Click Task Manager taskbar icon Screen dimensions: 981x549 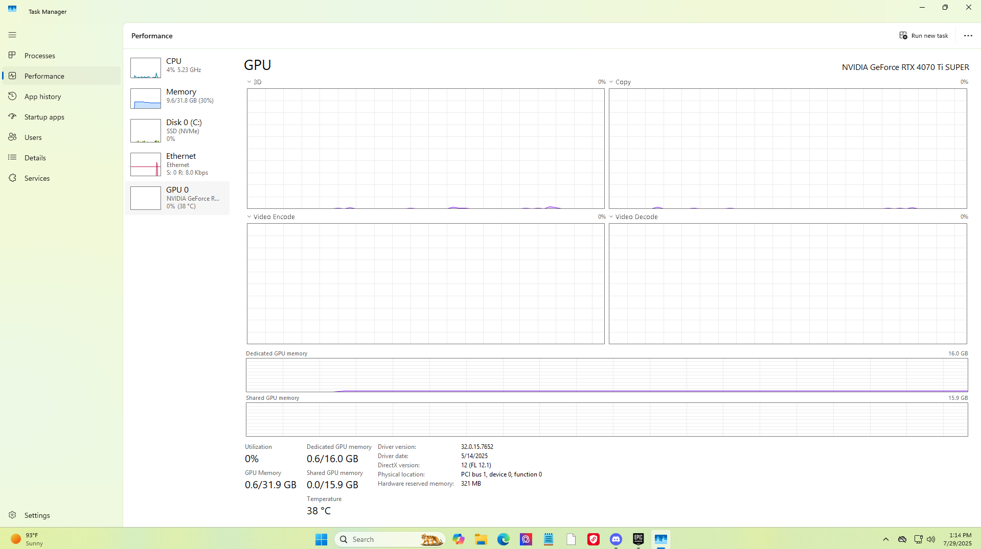point(660,539)
